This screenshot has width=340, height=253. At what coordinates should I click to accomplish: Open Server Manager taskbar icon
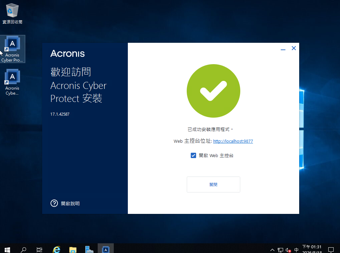[89, 250]
